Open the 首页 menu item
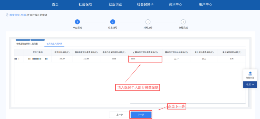This screenshot has height=119, width=260. coord(55,4)
